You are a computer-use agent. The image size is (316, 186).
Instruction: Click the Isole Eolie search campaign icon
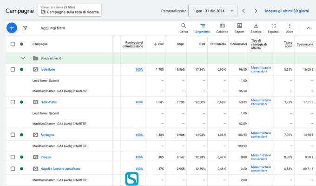[35, 69]
